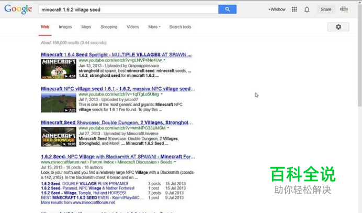
Task: Click the blue search magnifier button
Action: click(227, 9)
